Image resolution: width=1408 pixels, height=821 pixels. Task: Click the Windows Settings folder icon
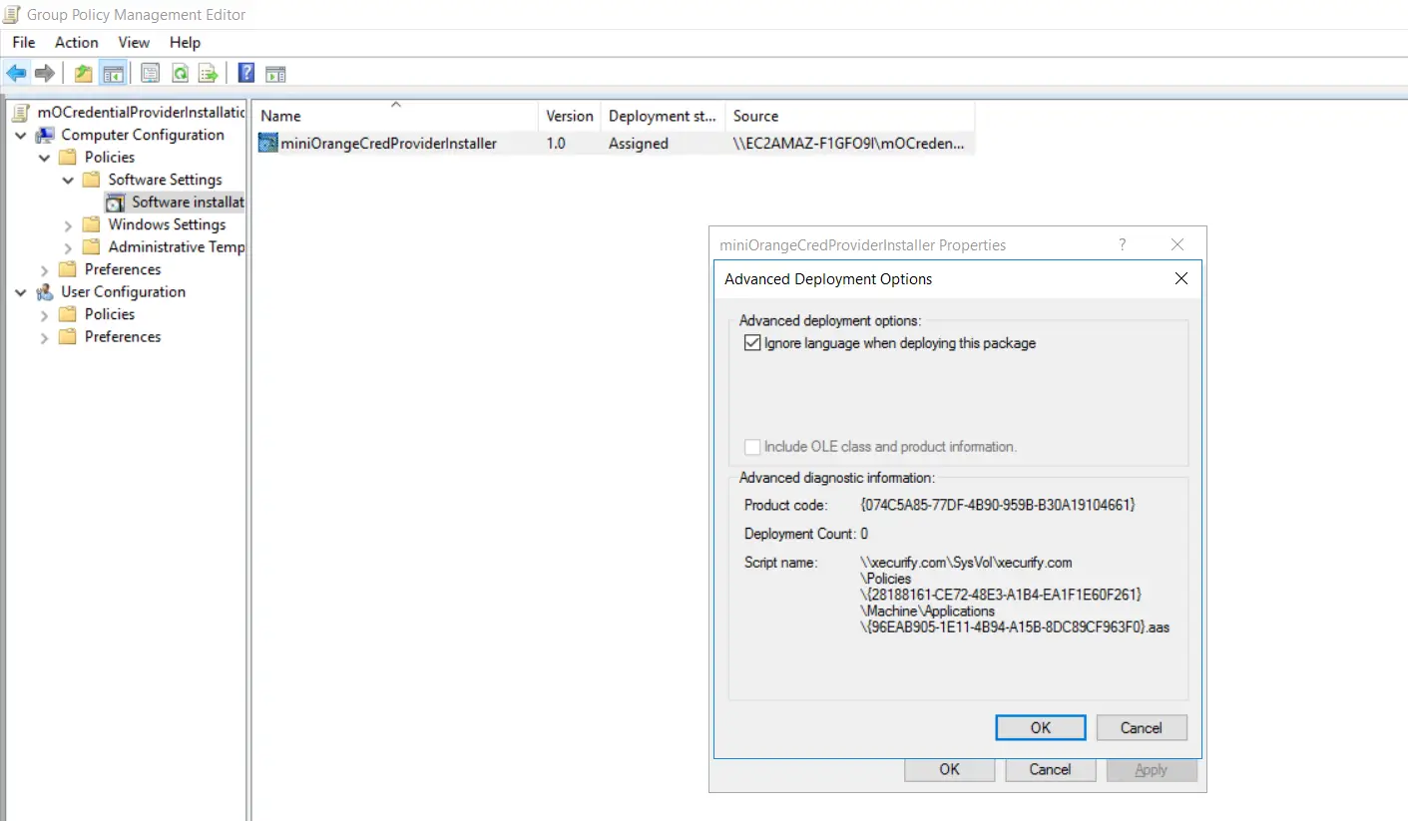tap(92, 224)
